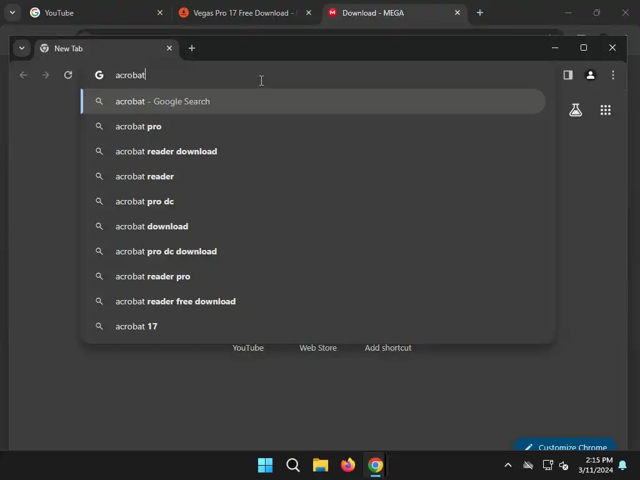
Task: Go forward using forward arrow
Action: (46, 75)
